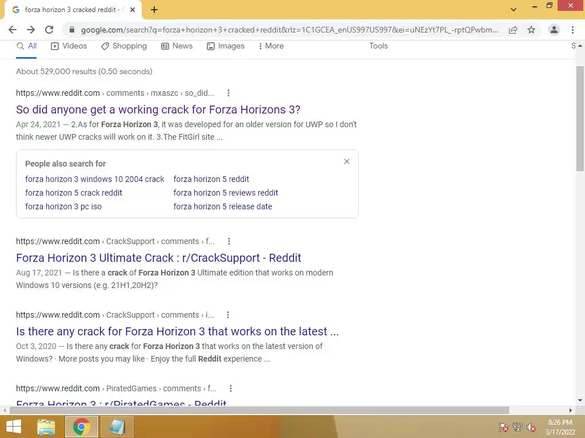View site information via padlock icon
Screen dimensions: 585x438
point(72,30)
